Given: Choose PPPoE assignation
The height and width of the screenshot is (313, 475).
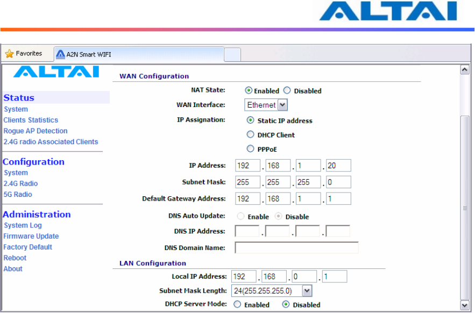Looking at the screenshot, I should (250, 148).
